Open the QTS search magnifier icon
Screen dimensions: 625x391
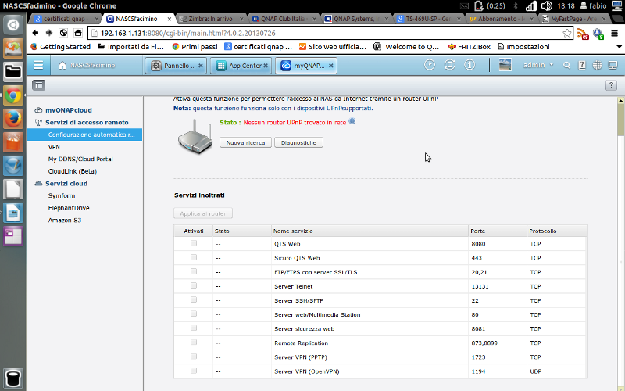567,65
